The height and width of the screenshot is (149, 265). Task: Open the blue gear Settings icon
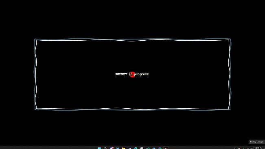pyautogui.click(x=154, y=148)
